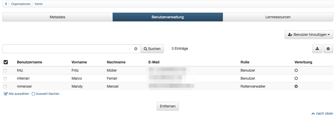This screenshot has height=117, width=335.
Task: Switch to the Lernressourcen tab
Action: (x=278, y=17)
